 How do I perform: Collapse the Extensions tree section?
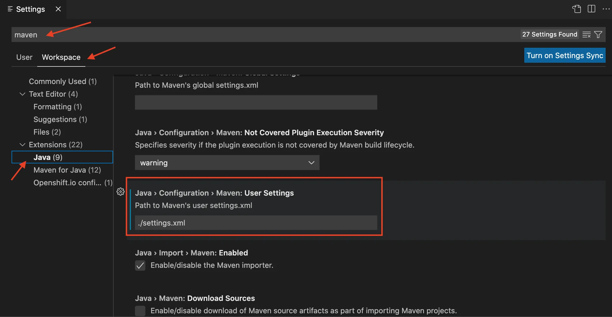pos(22,145)
